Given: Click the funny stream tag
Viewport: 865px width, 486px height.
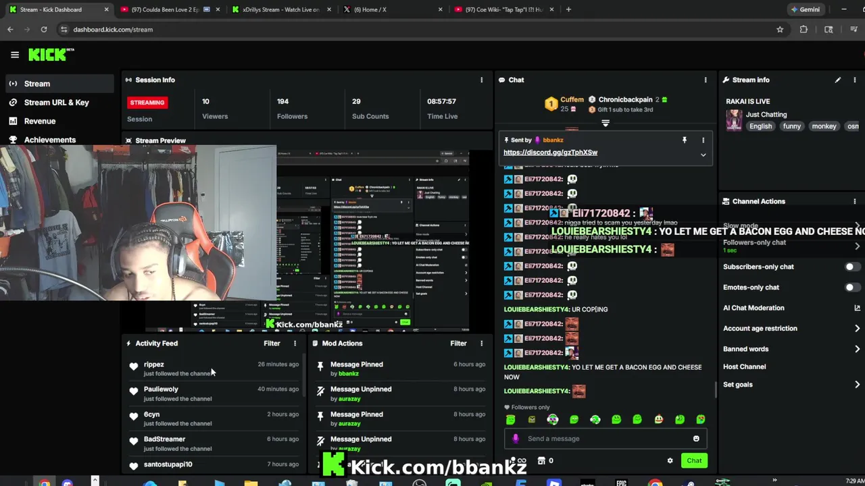Looking at the screenshot, I should pos(791,126).
